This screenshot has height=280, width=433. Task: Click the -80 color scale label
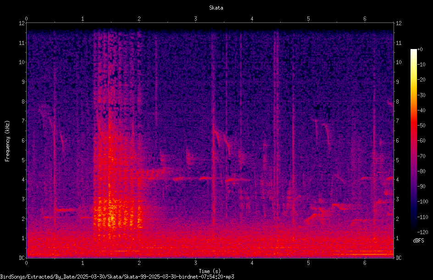[422, 171]
